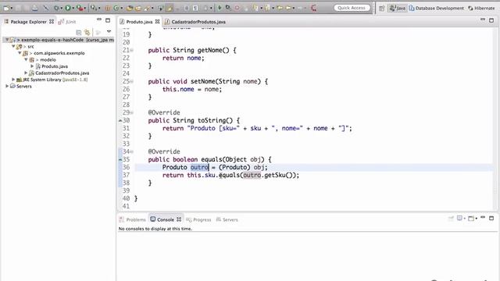Fold the toString method at line 29

tap(132, 112)
